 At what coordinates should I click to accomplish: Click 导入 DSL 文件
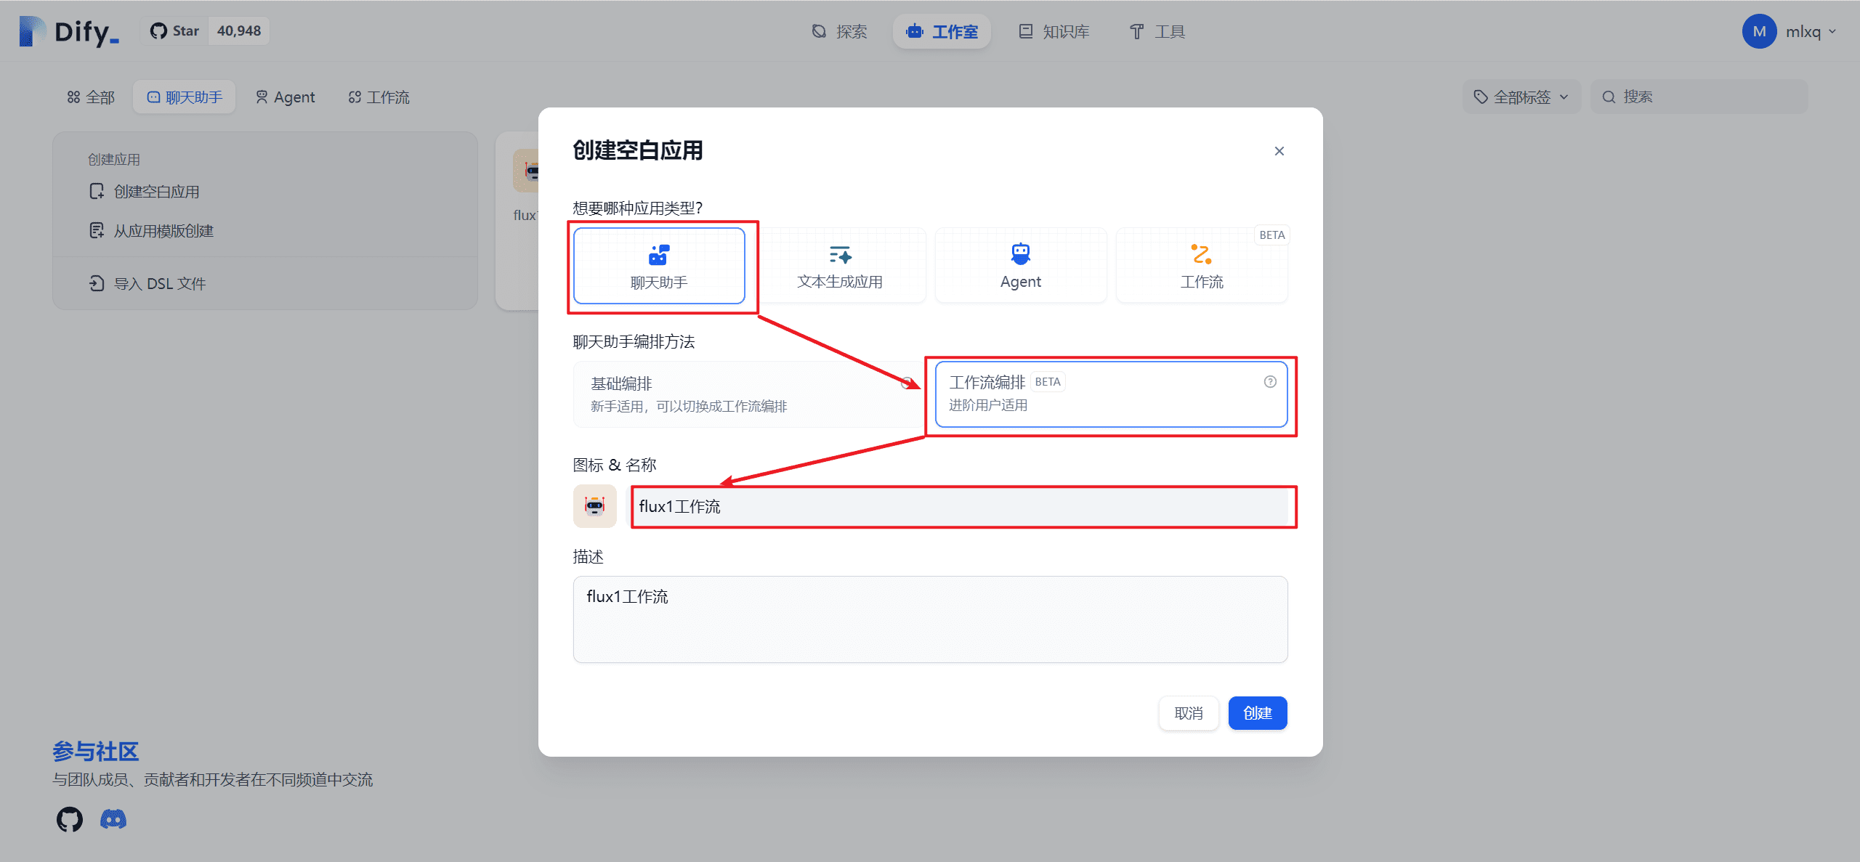(x=160, y=284)
